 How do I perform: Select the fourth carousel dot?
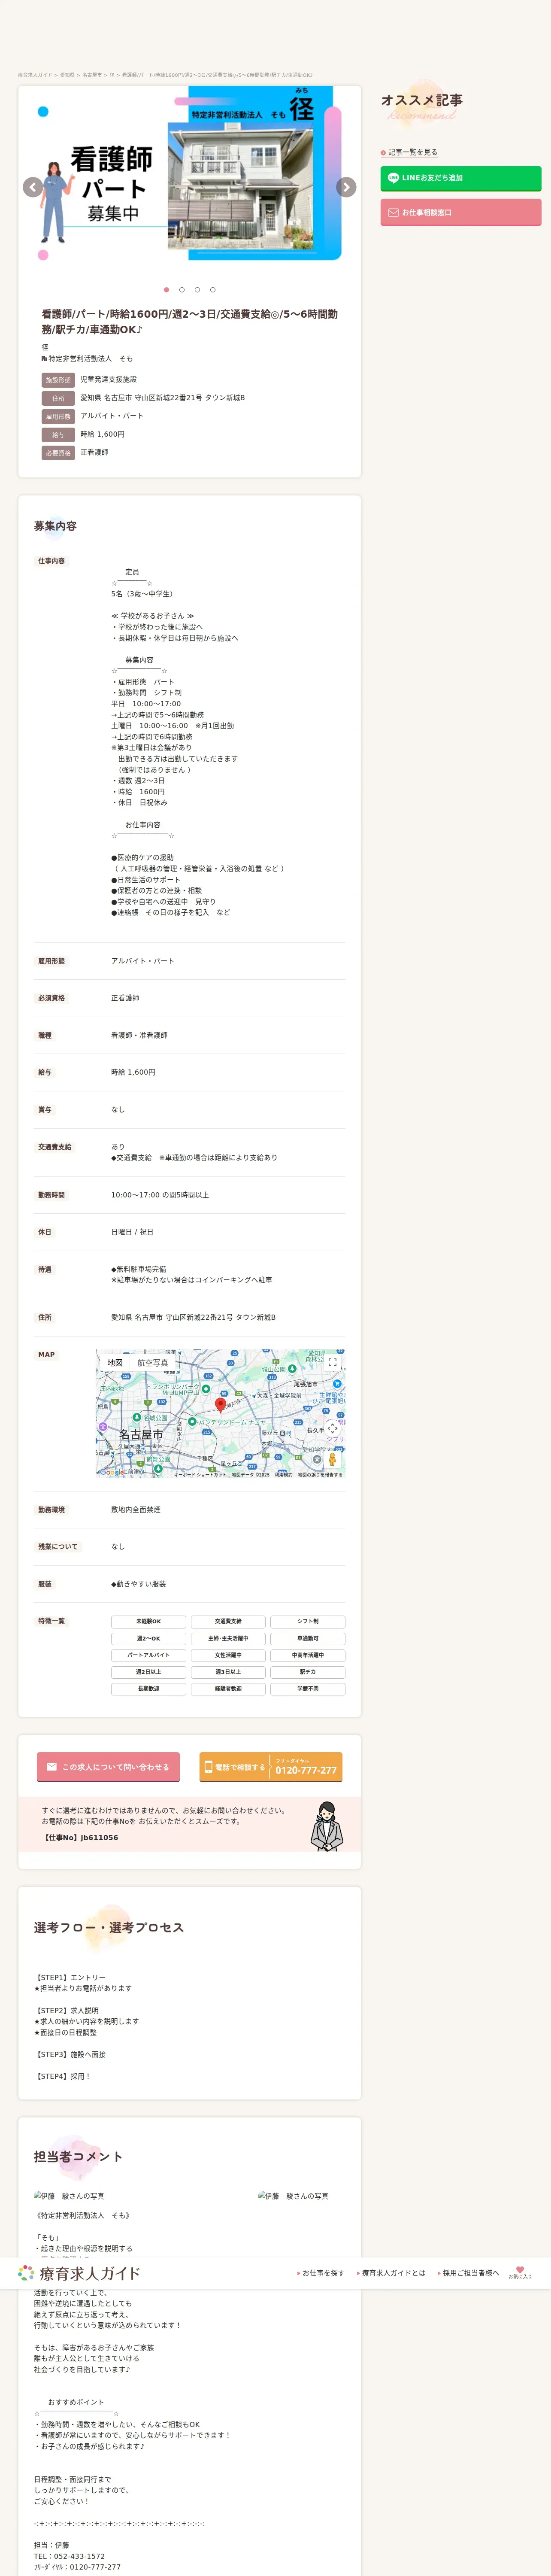point(213,290)
